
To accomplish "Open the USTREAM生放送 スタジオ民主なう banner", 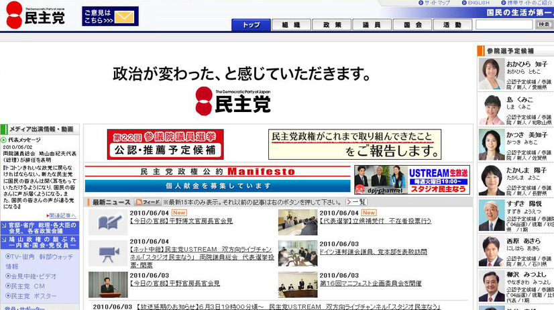I will pyautogui.click(x=412, y=180).
